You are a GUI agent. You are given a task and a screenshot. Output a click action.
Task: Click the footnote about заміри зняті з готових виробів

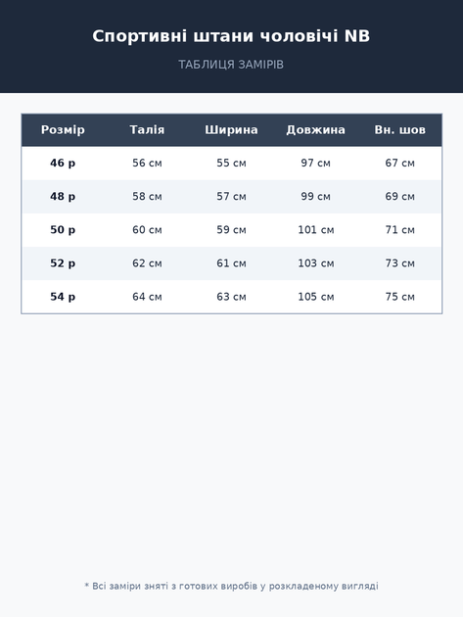click(x=231, y=587)
